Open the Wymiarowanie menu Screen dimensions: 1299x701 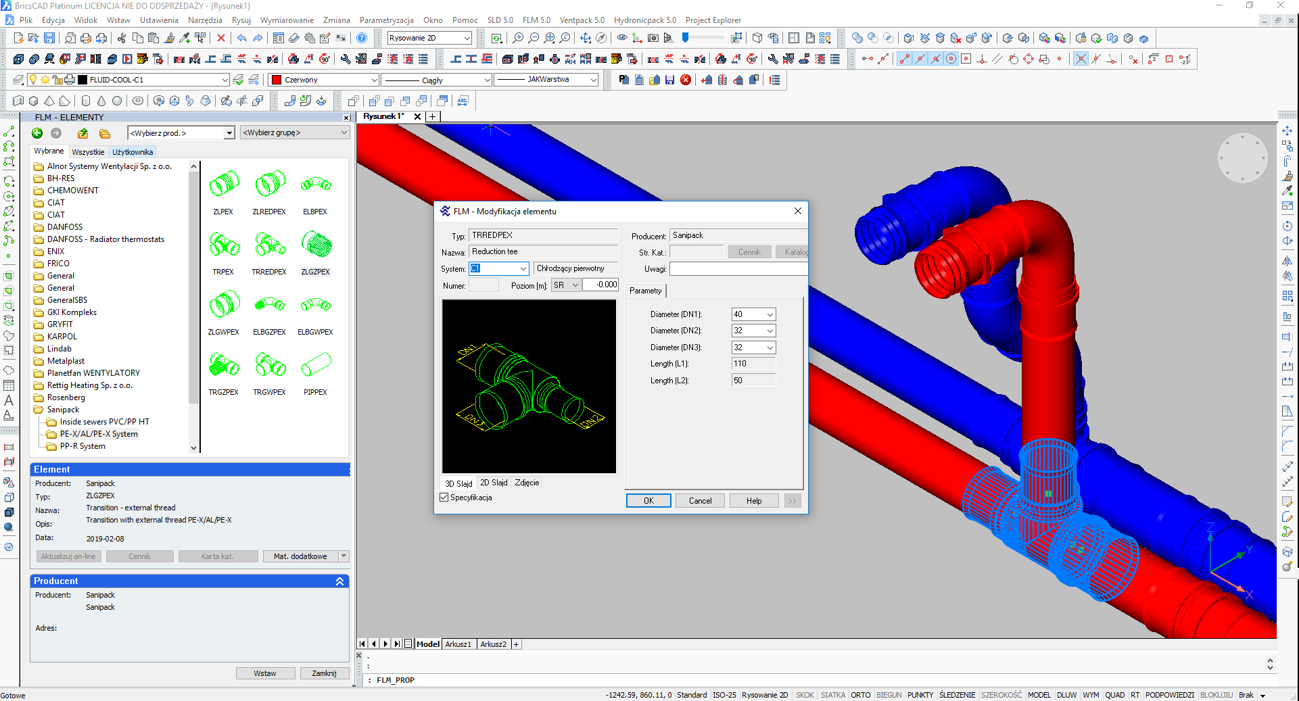tap(287, 20)
